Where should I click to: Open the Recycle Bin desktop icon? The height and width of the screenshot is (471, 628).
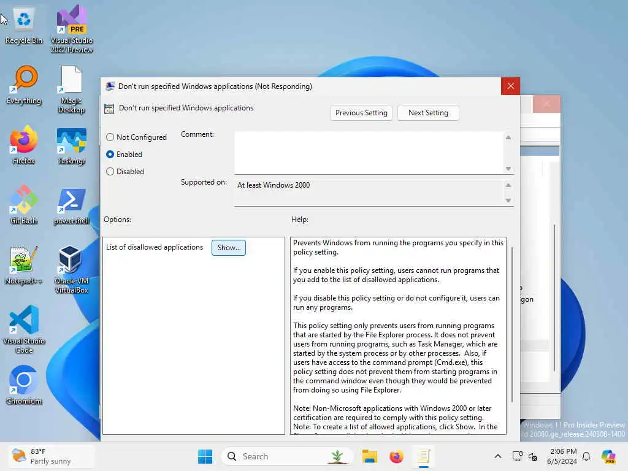24,26
